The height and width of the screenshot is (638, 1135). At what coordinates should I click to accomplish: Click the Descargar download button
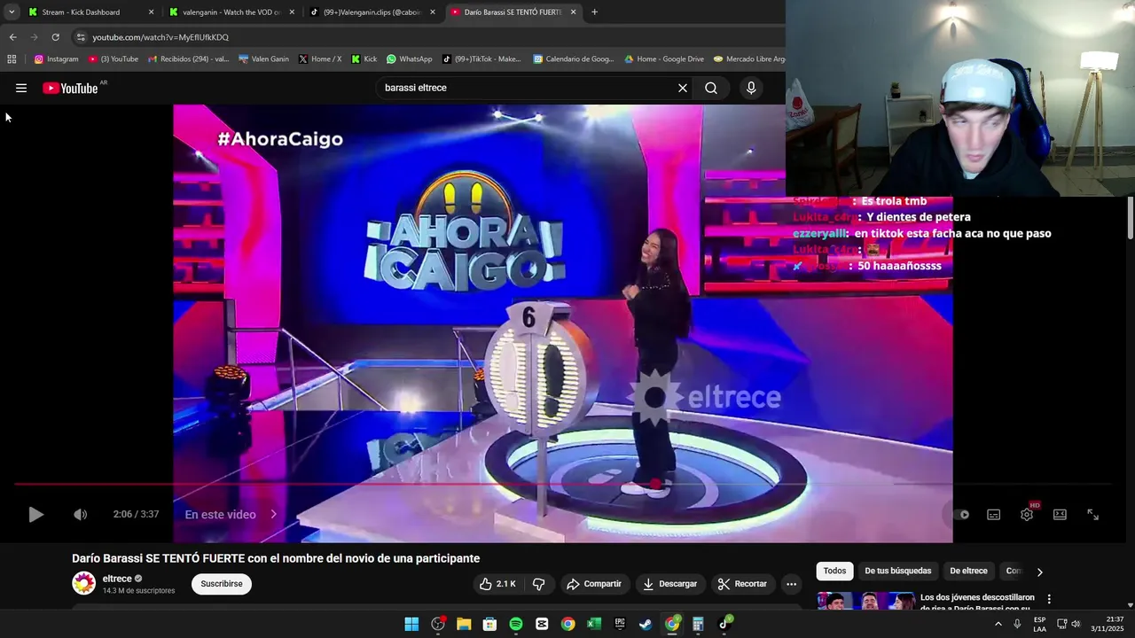click(669, 584)
